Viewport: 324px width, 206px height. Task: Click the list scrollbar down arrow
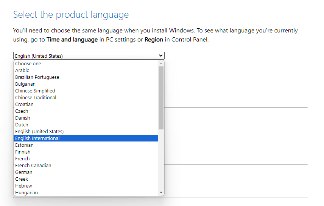click(x=161, y=193)
